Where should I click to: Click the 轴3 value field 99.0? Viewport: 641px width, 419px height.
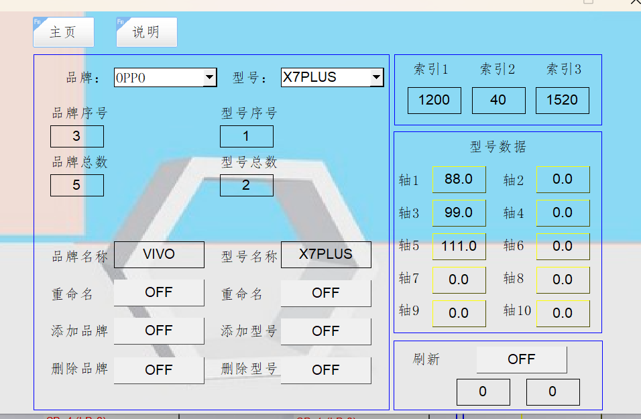click(x=459, y=213)
